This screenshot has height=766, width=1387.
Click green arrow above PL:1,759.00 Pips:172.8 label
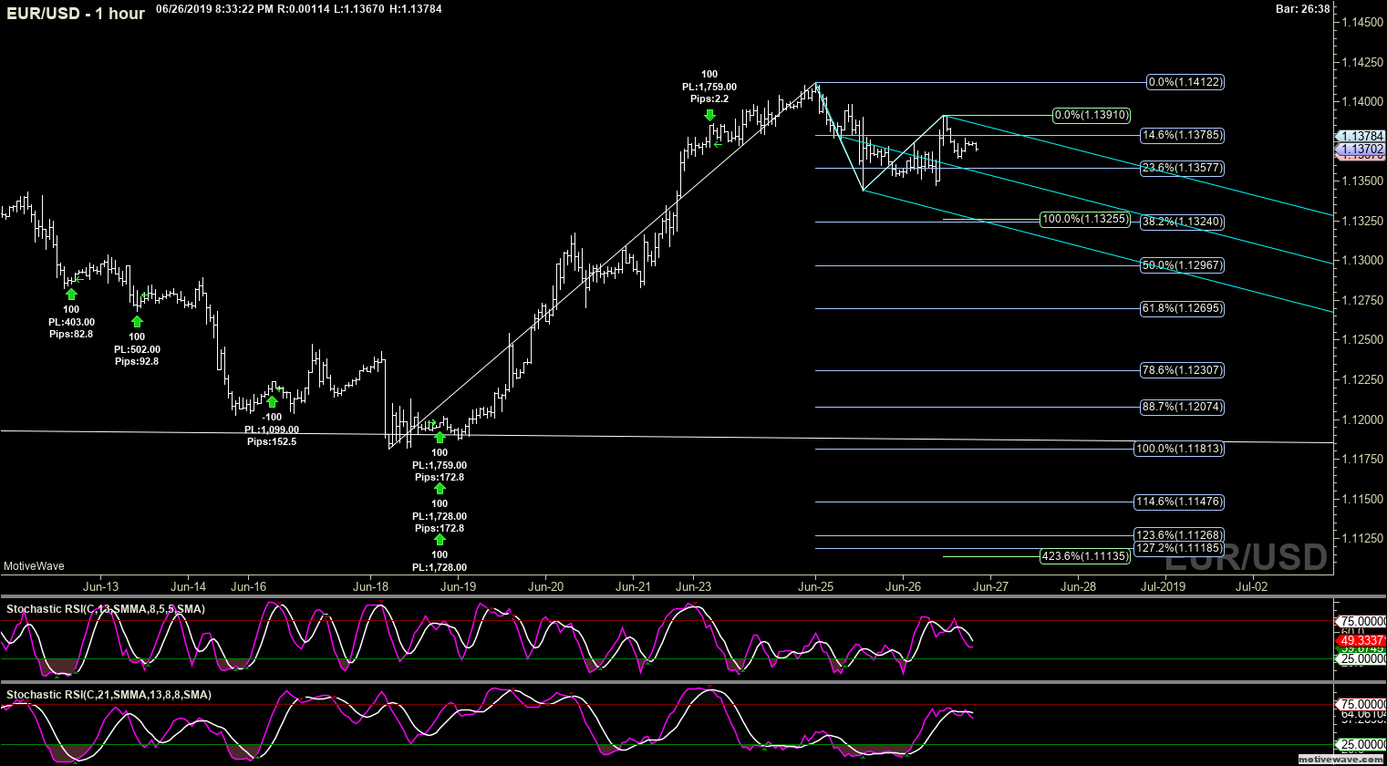click(x=440, y=438)
